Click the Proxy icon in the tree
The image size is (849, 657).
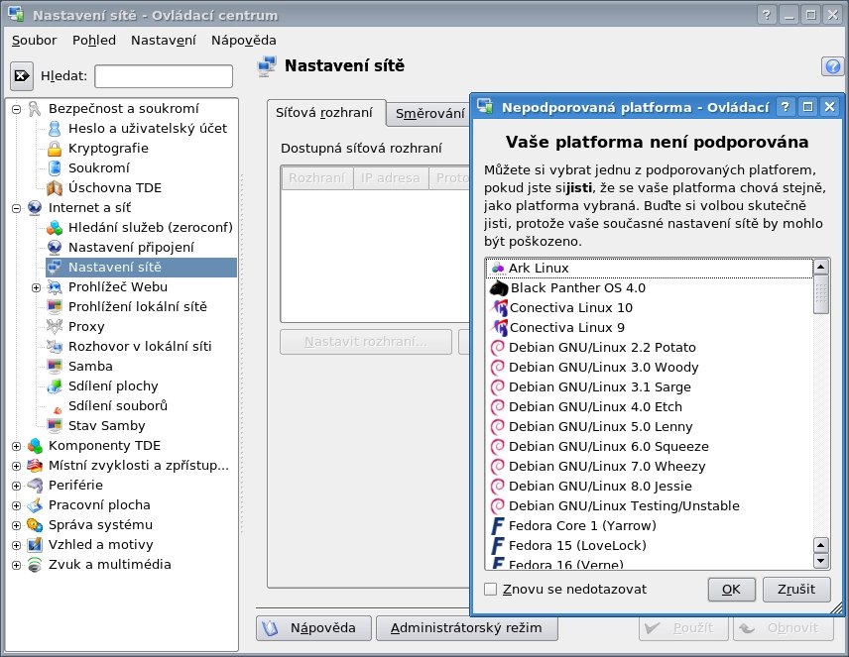55,326
